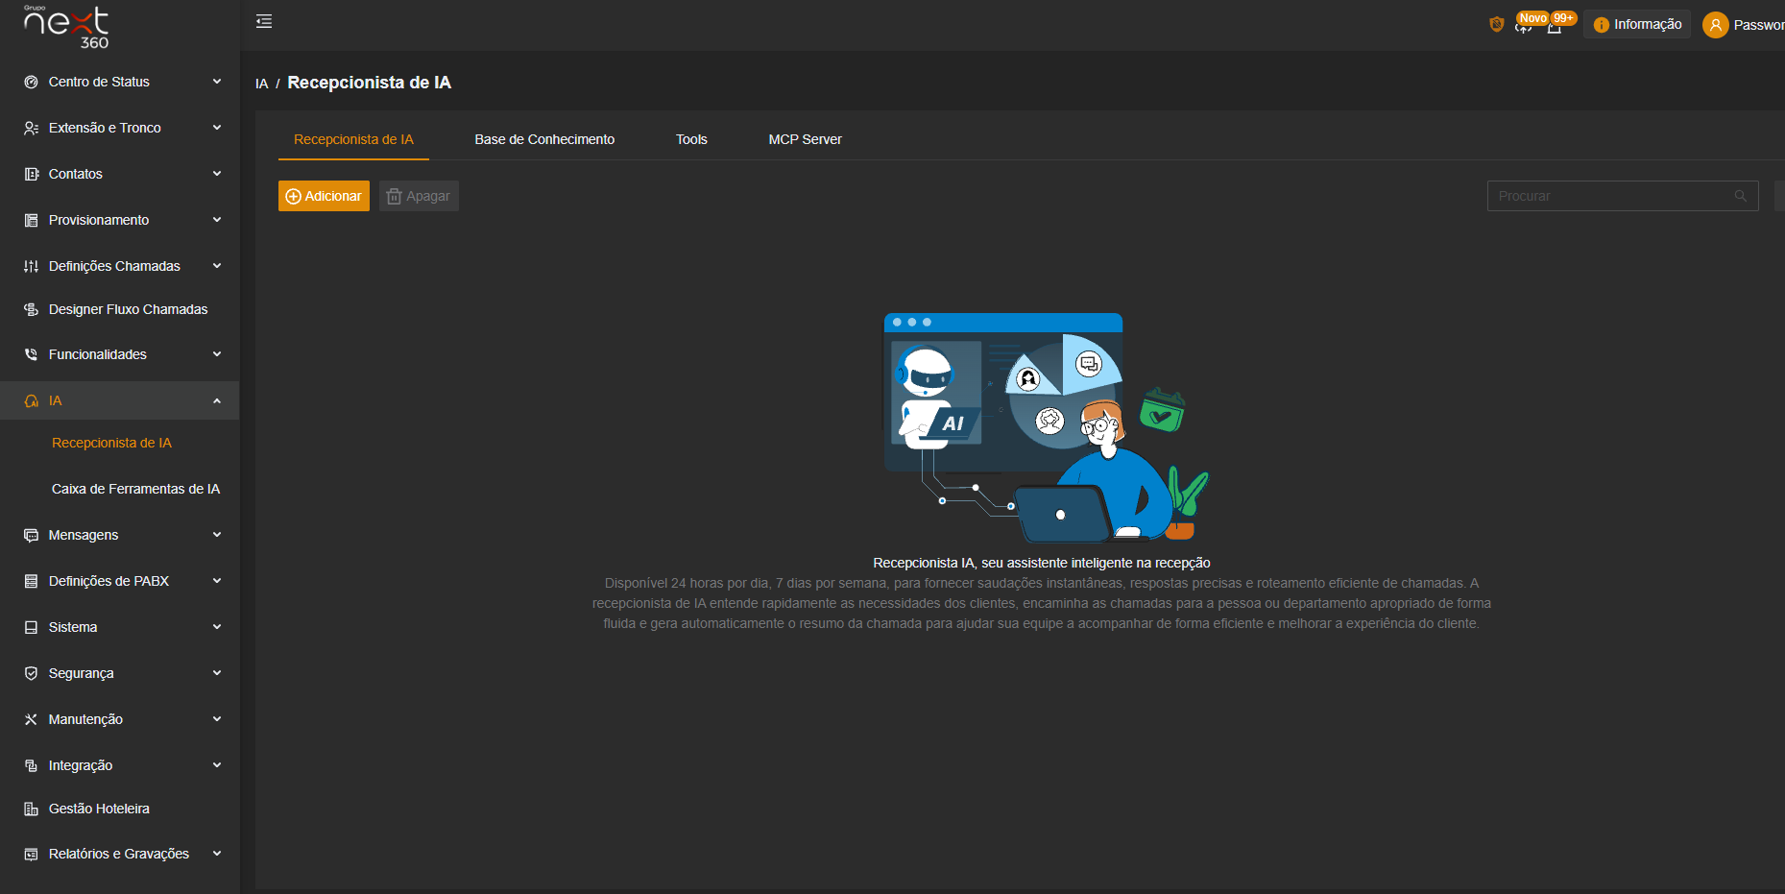The image size is (1785, 894).
Task: Open the upgrade icon marked Novo
Action: click(1523, 26)
